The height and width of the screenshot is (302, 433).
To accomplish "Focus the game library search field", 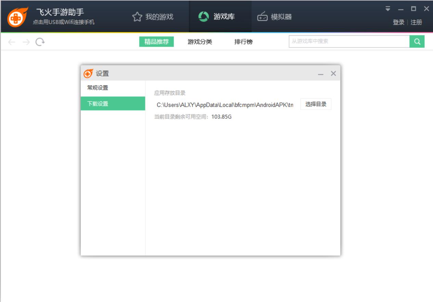I will 349,41.
